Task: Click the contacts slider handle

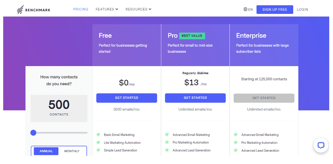Action: 33,133
